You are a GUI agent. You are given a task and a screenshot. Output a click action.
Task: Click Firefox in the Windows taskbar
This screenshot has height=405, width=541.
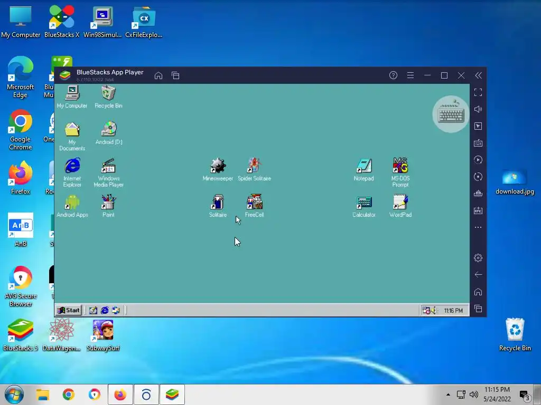[x=120, y=394]
